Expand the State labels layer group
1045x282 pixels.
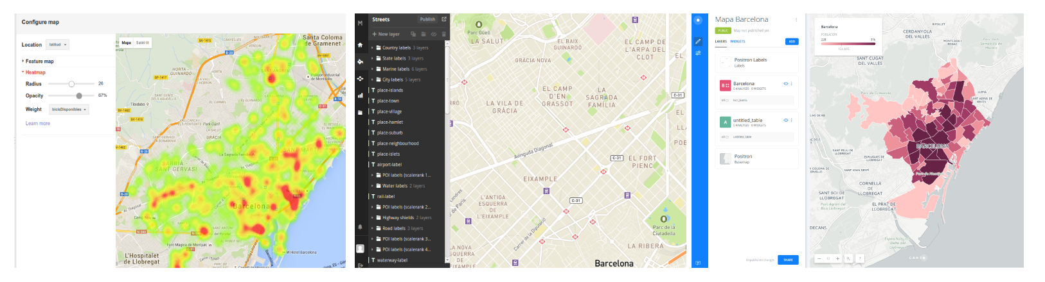372,58
